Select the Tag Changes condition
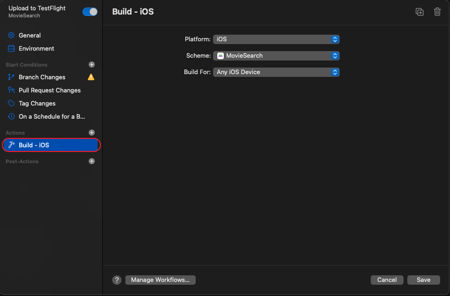 pos(51,104)
